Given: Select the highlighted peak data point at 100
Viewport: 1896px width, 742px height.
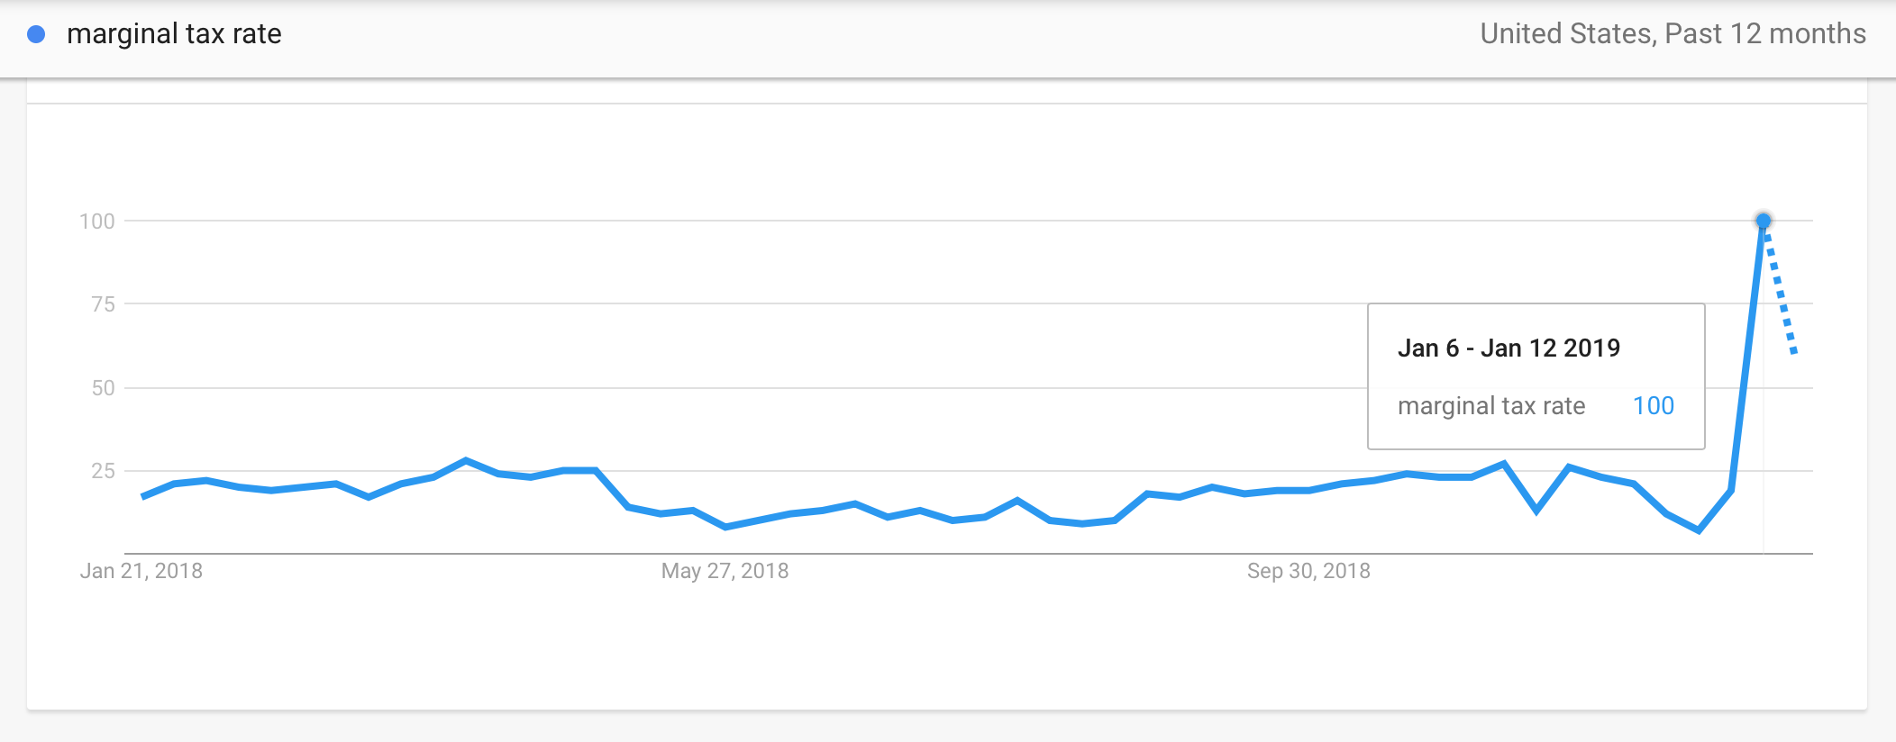Looking at the screenshot, I should pyautogui.click(x=1764, y=221).
